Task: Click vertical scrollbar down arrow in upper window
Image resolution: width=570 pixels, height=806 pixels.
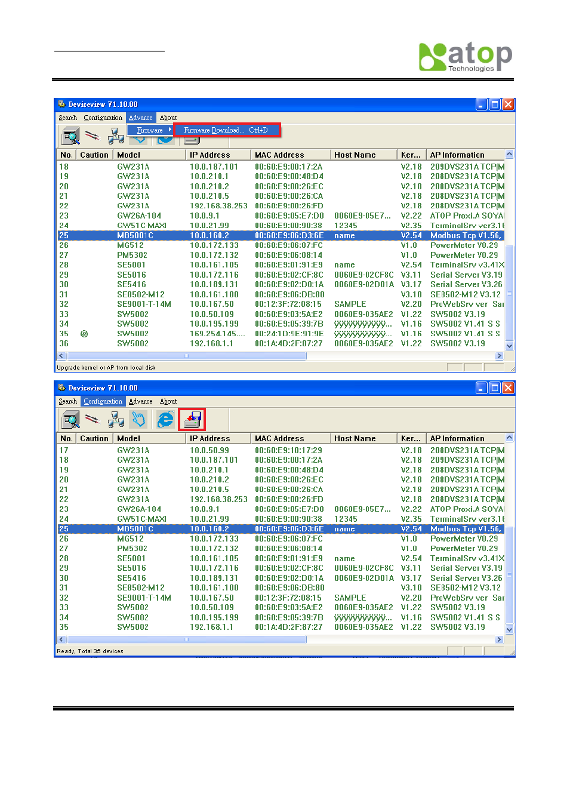Action: [x=509, y=346]
